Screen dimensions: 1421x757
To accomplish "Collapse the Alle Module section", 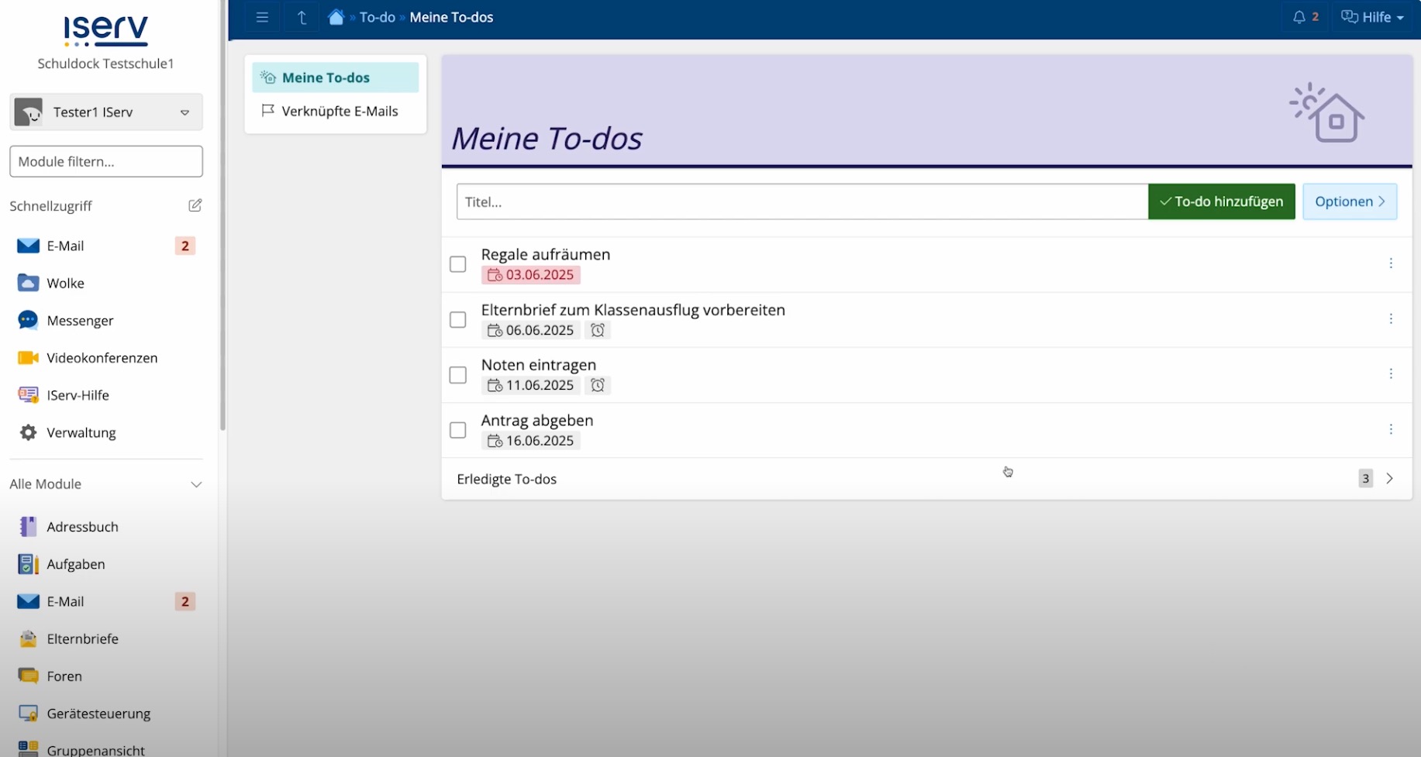I will (196, 484).
